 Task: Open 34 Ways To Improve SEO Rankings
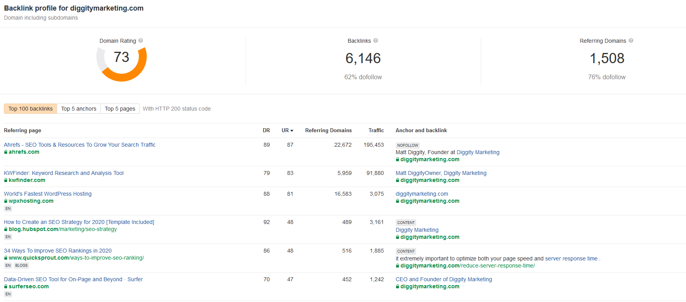point(58,251)
